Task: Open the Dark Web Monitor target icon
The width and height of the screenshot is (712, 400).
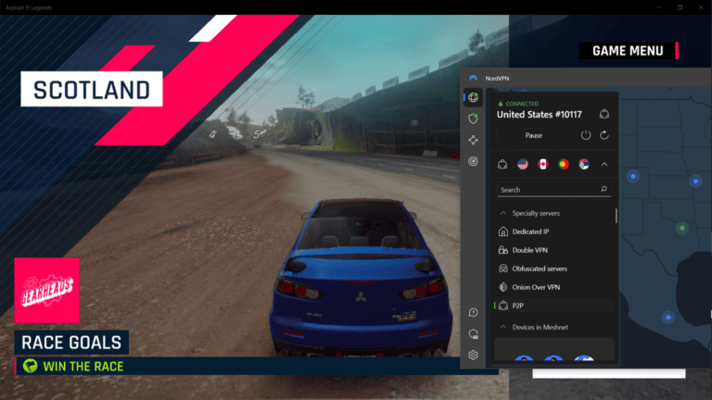Action: 473,161
